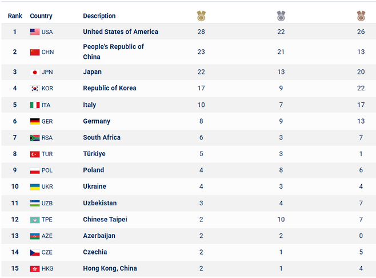Click the Italy flag icon
376x278 pixels.
tap(35, 105)
